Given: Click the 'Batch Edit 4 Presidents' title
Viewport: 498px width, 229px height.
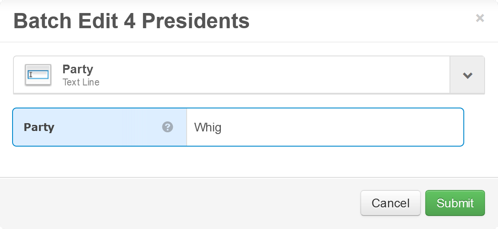Looking at the screenshot, I should [x=131, y=21].
